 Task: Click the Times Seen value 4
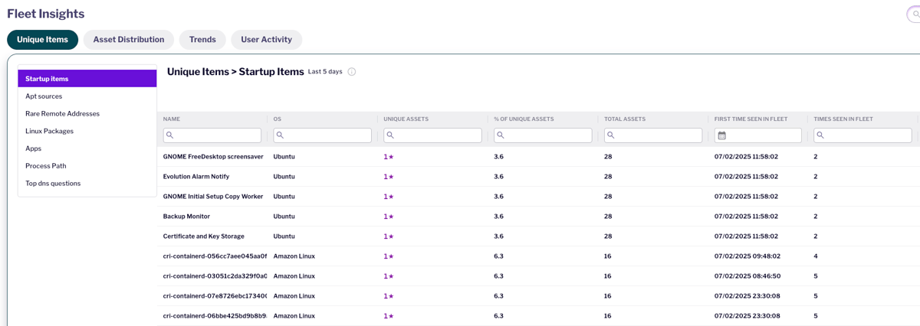tap(816, 256)
